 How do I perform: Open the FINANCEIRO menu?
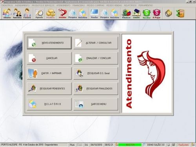(x=79, y=5)
